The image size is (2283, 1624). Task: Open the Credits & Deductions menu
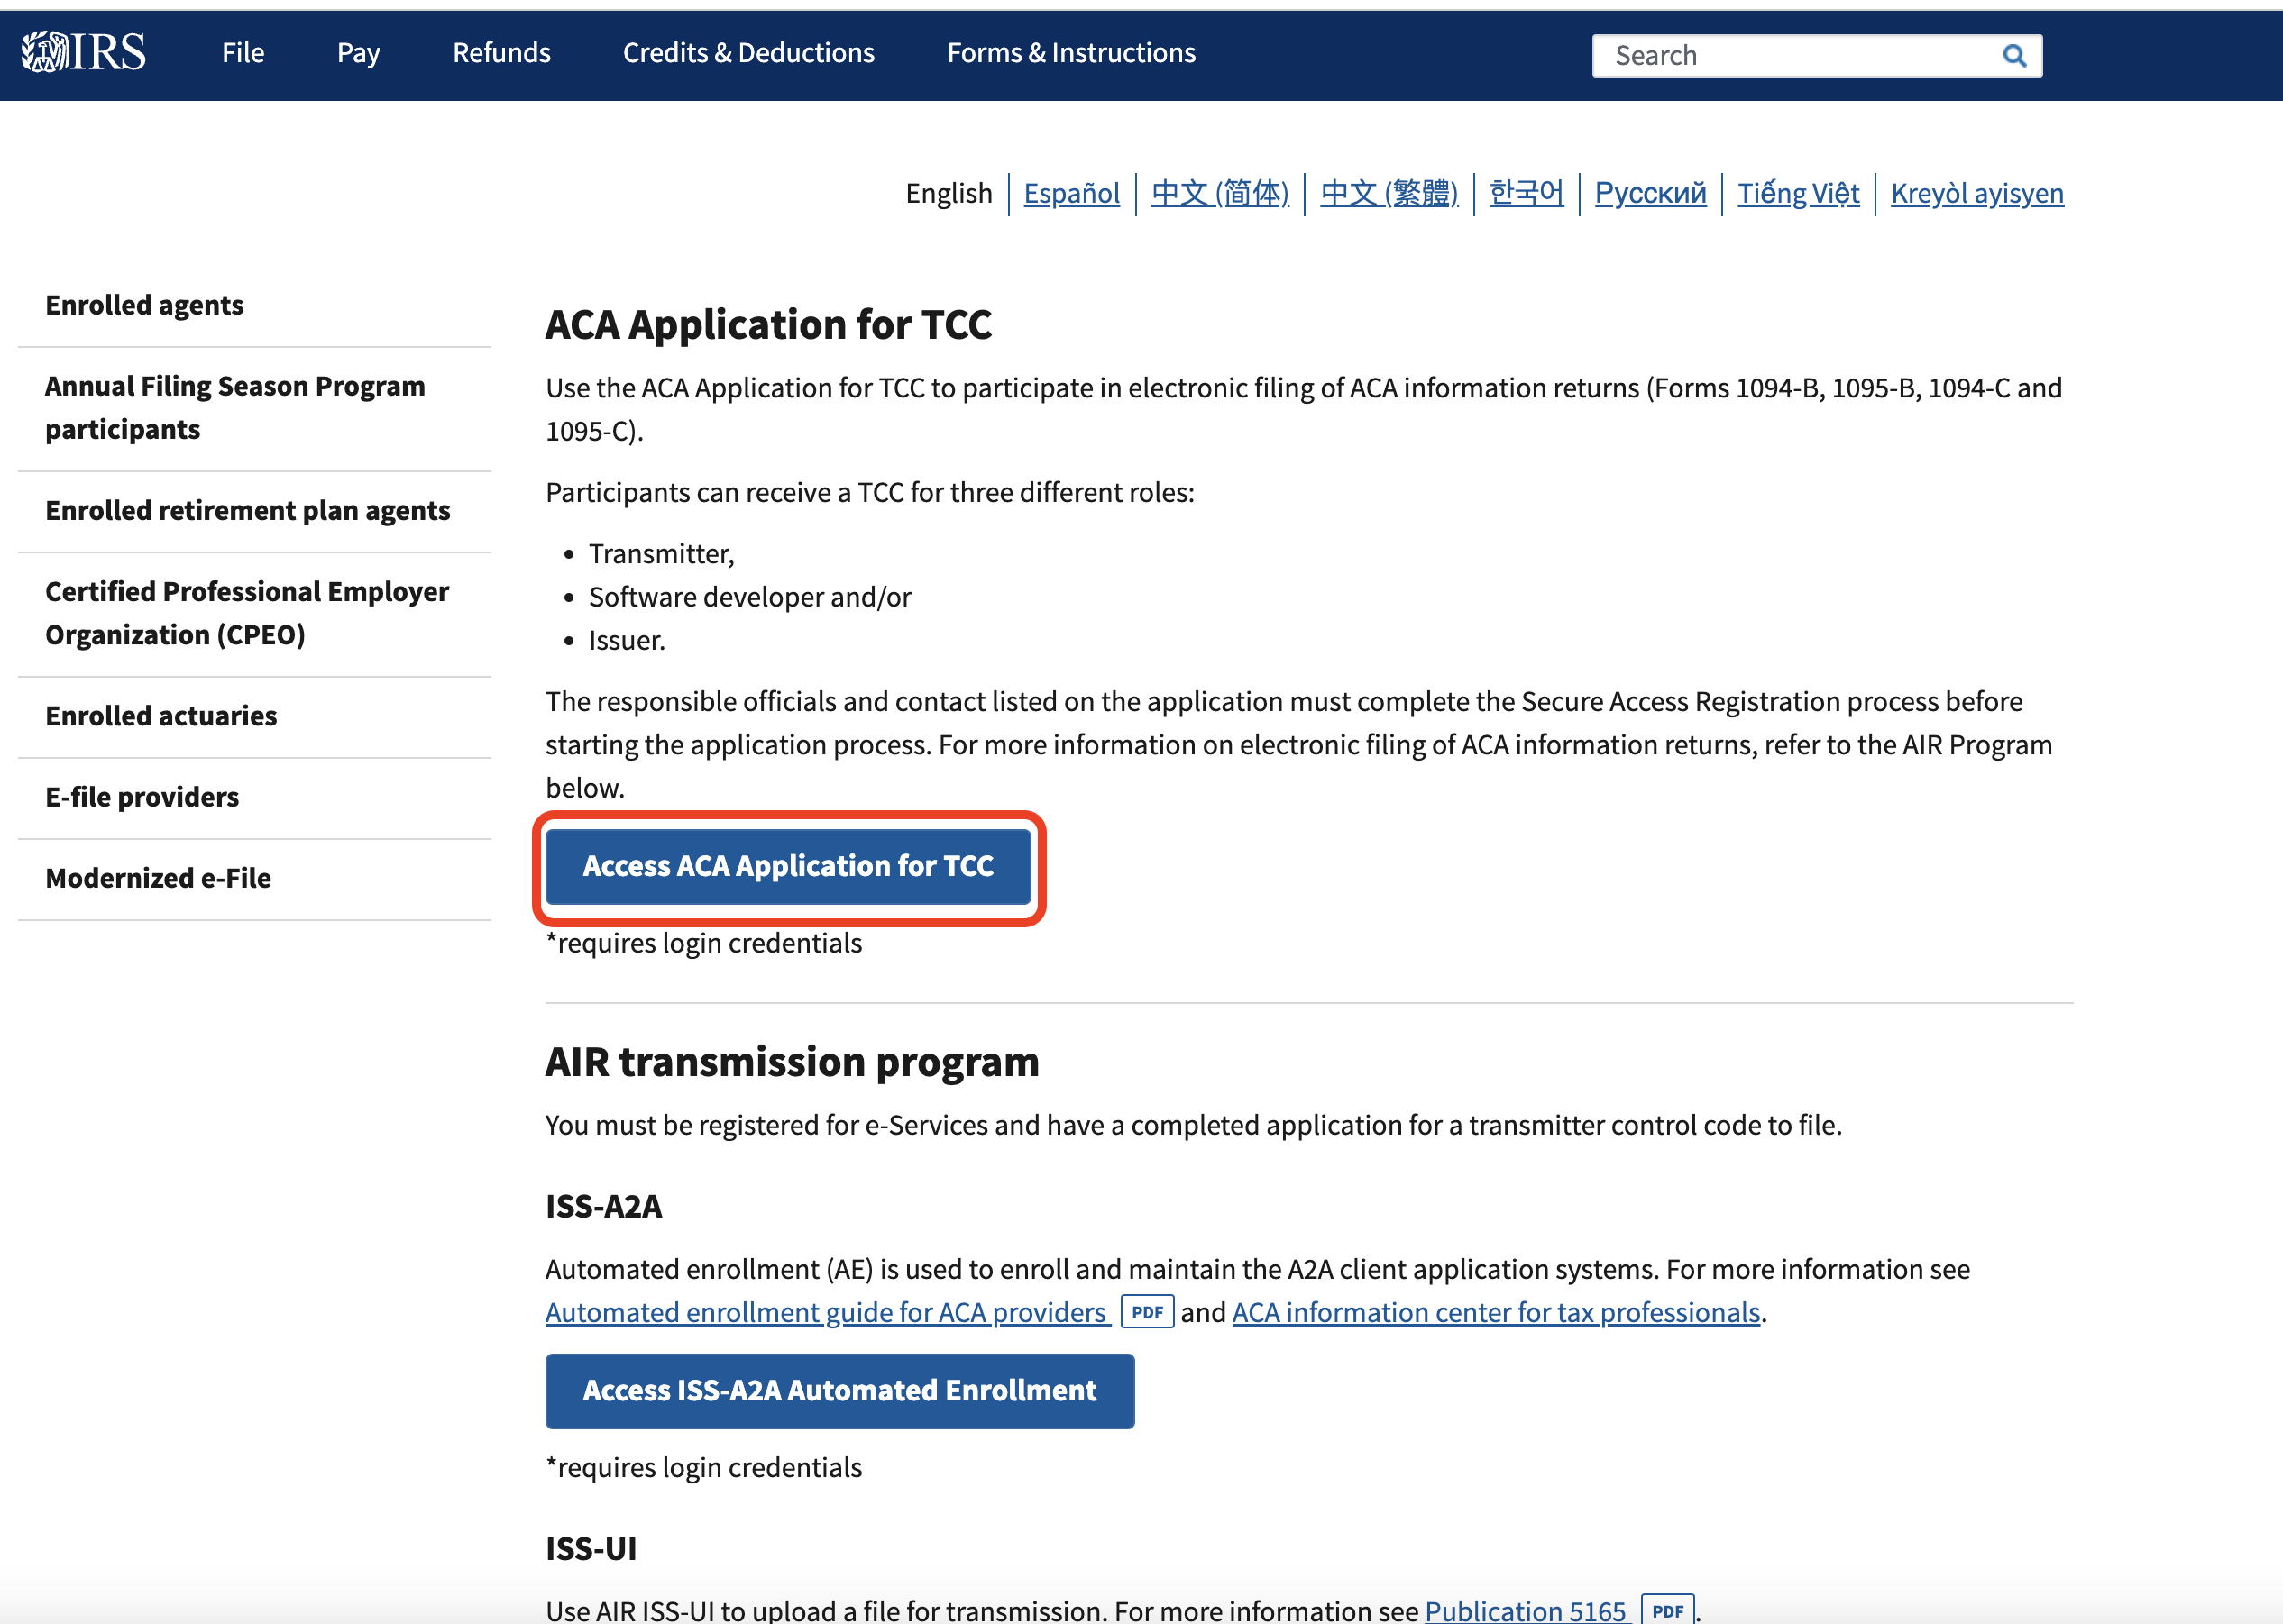747,52
